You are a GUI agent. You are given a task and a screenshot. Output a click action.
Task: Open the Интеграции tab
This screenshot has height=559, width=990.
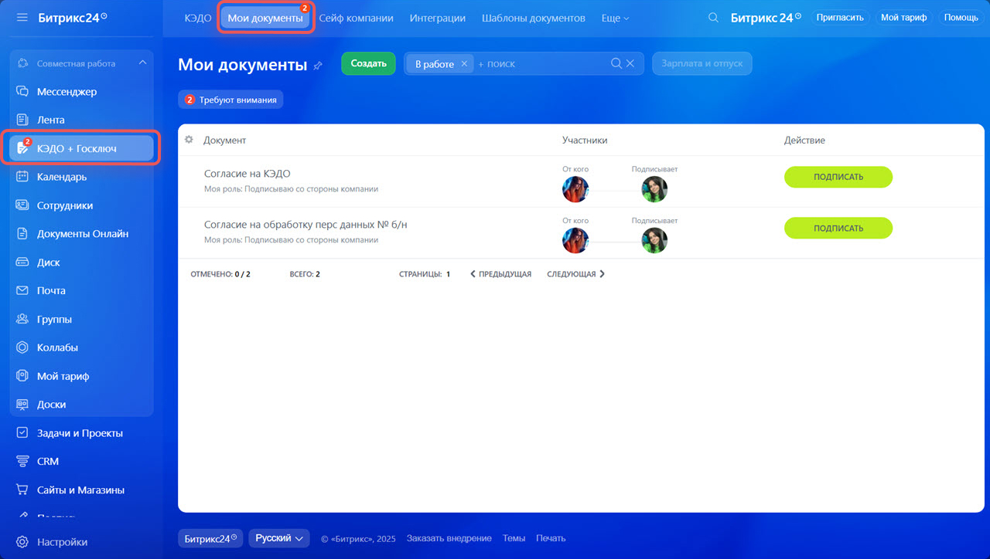(x=438, y=18)
